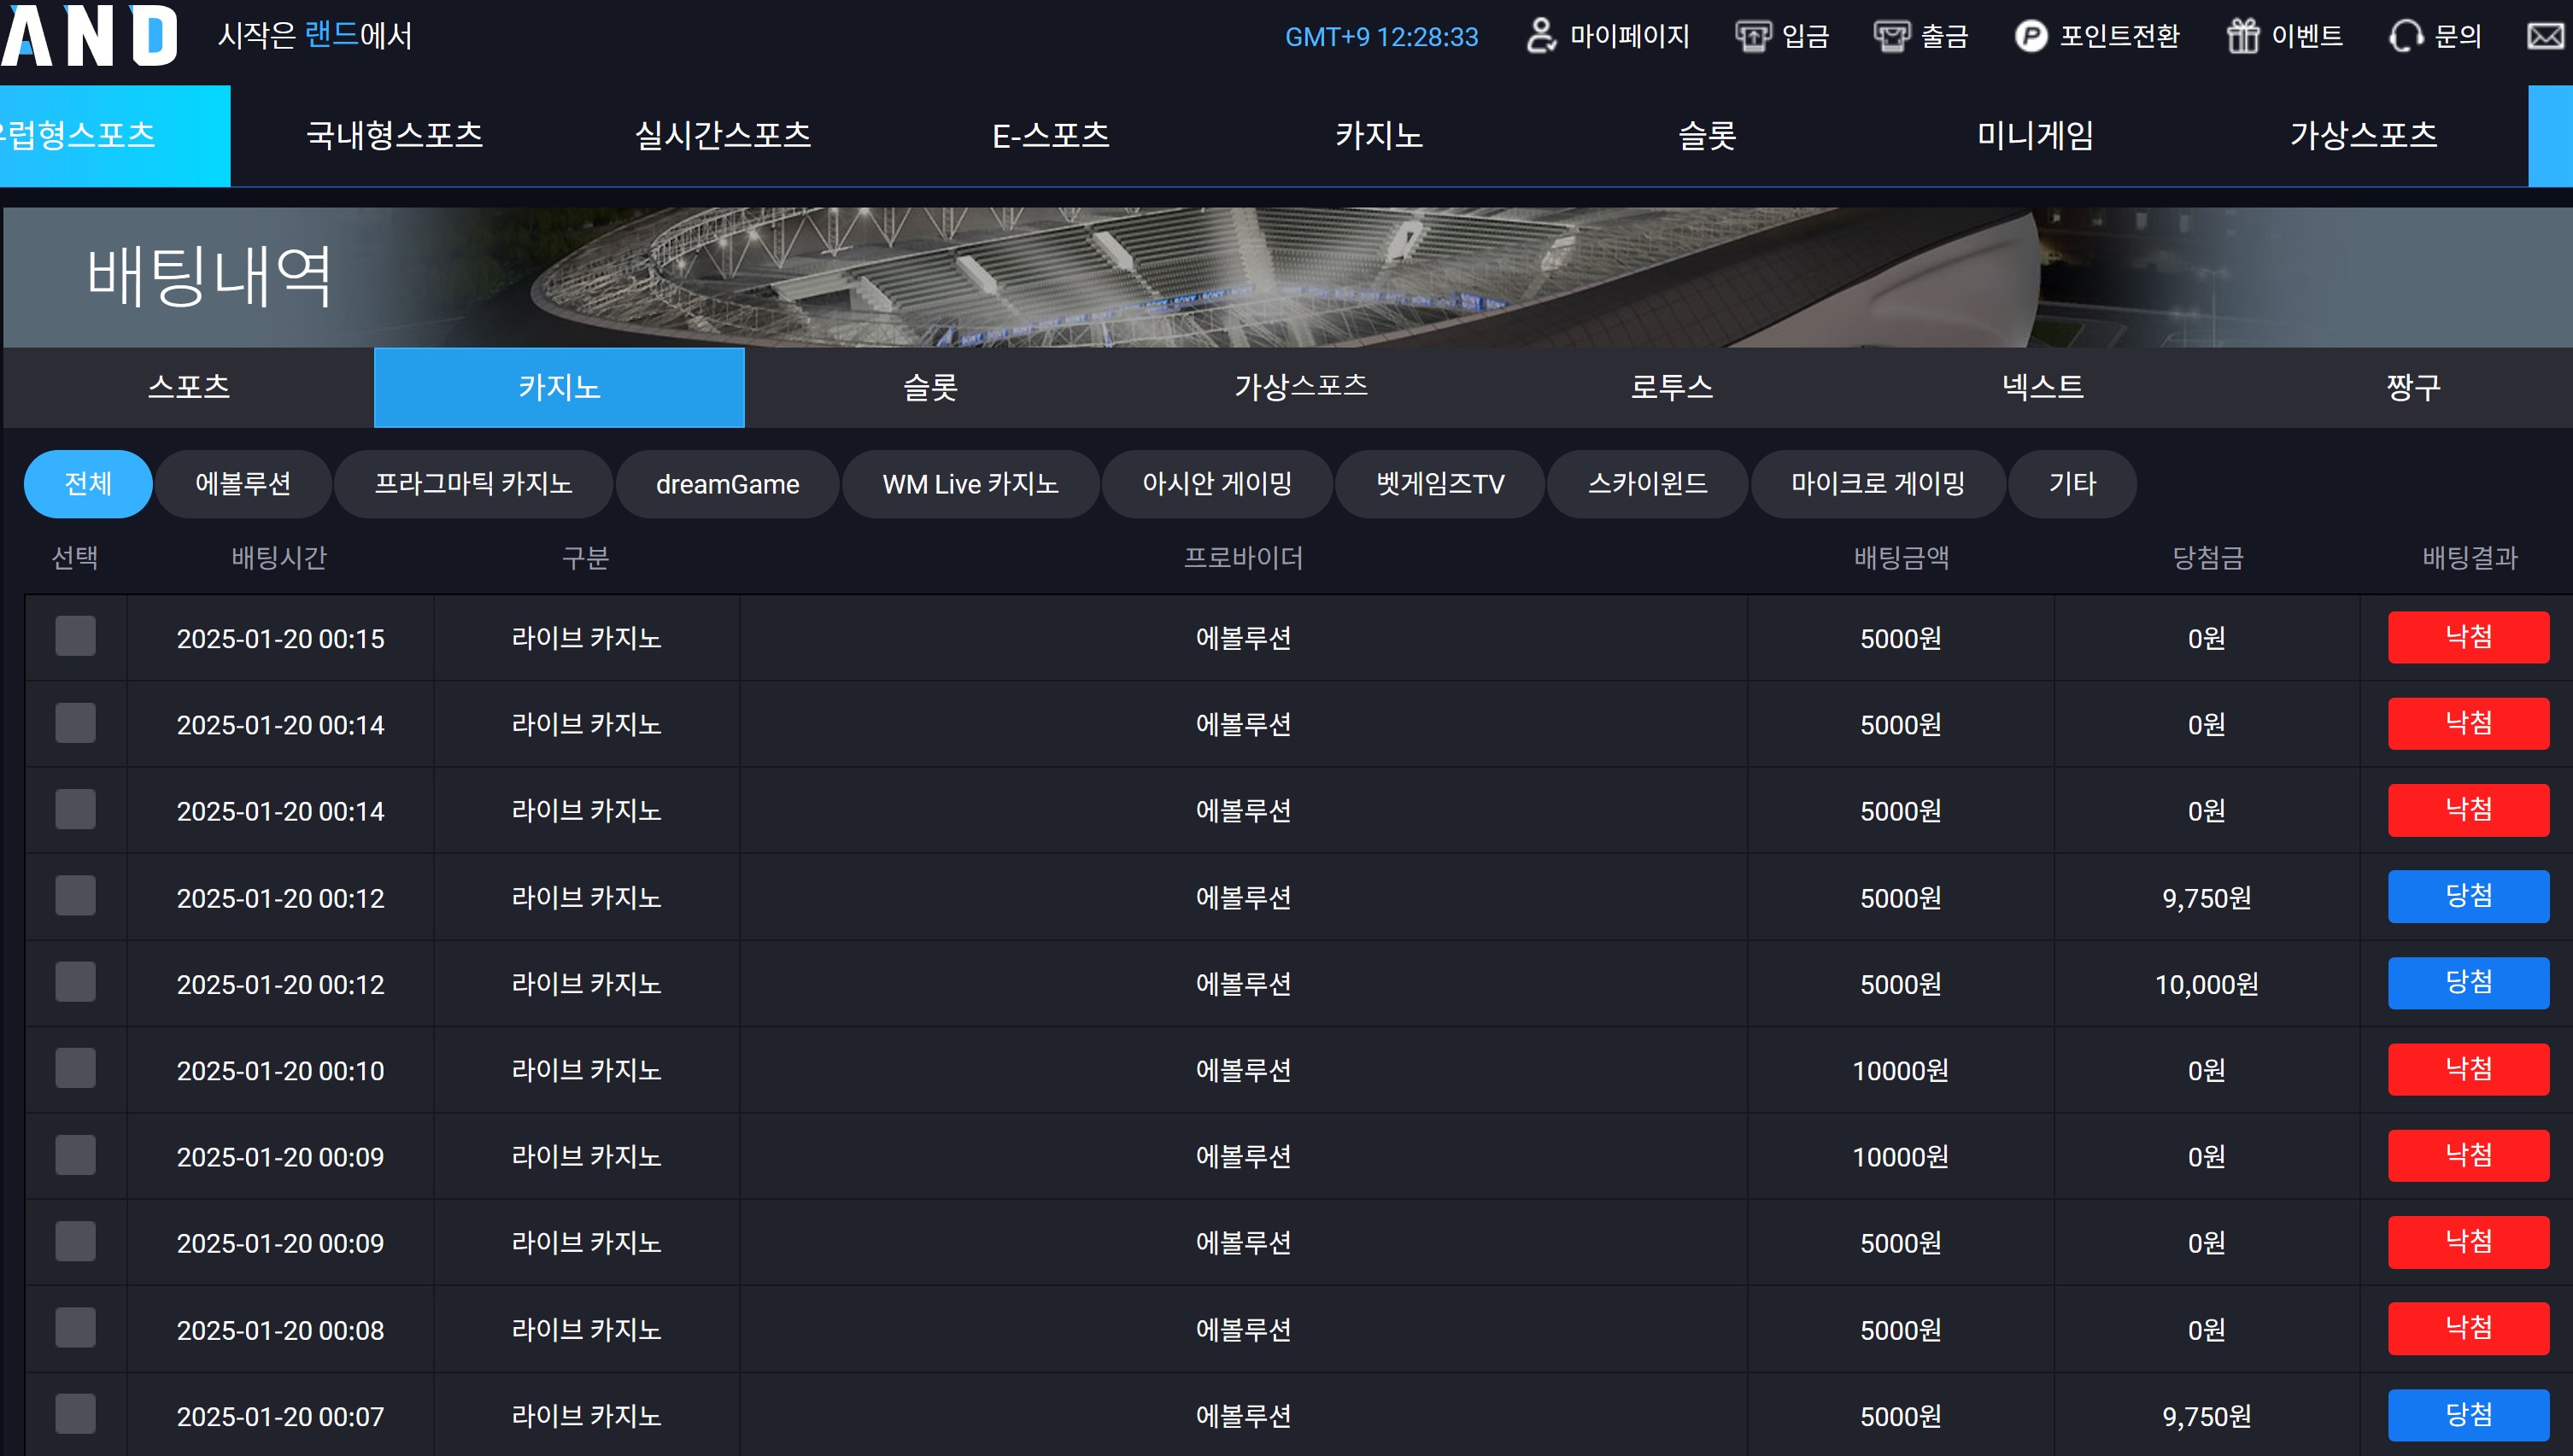Screen dimensions: 2573x1456
Task: Click 낙첨 result of 00:10 bet
Action: pos(2468,1069)
